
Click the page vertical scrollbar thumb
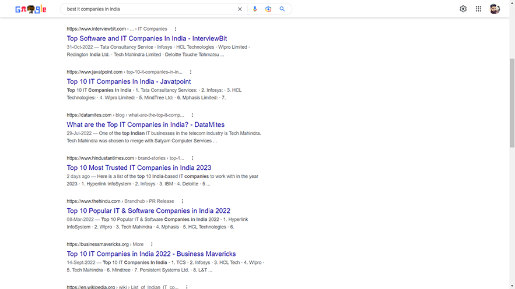tap(512, 103)
